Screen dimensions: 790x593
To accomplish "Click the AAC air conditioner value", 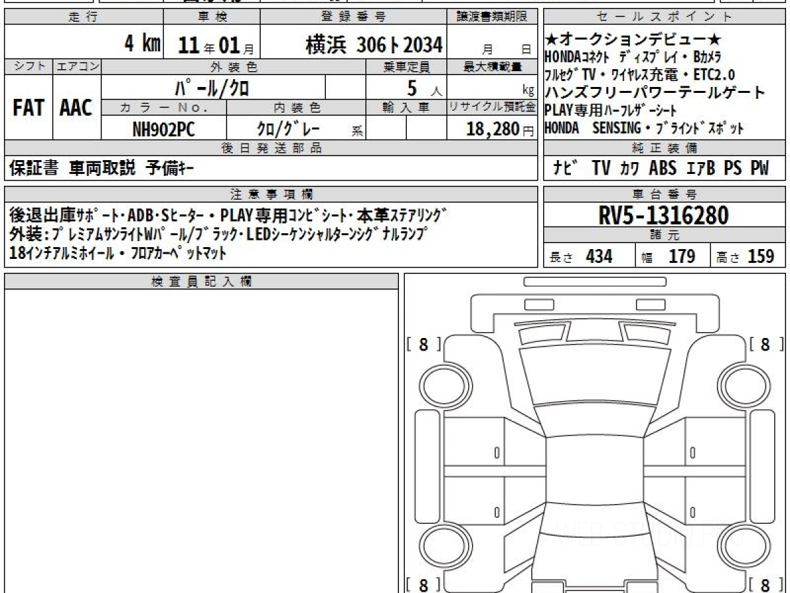I will 76,107.
